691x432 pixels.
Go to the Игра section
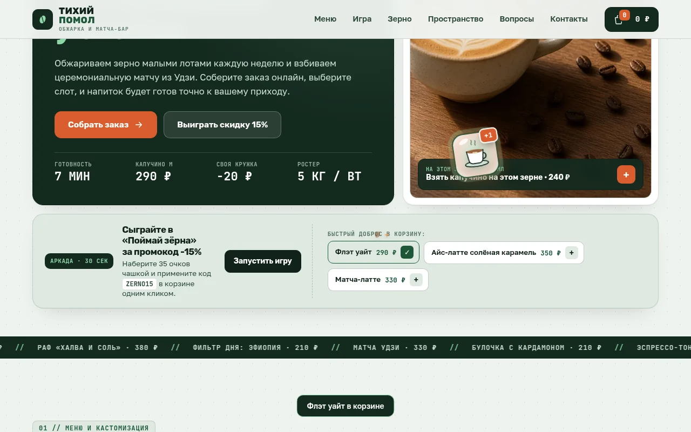pos(362,19)
